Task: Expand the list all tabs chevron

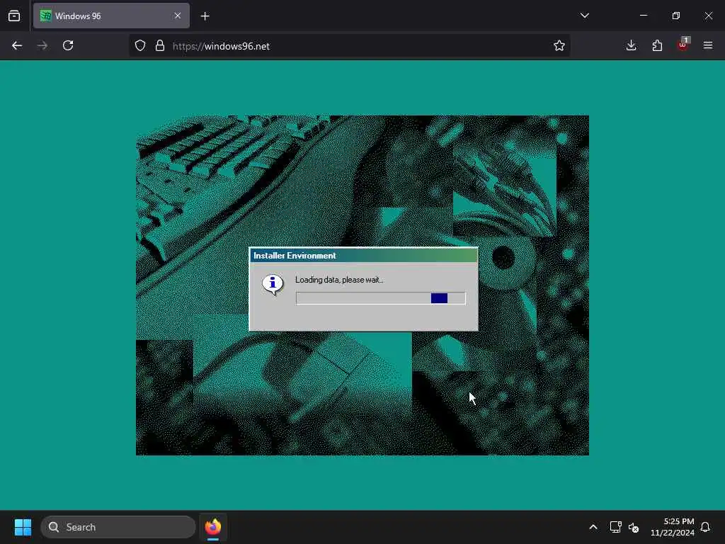Action: point(584,16)
